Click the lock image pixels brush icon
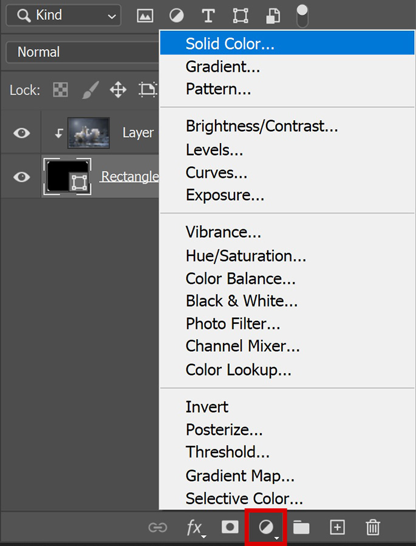The image size is (416, 546). [x=90, y=90]
